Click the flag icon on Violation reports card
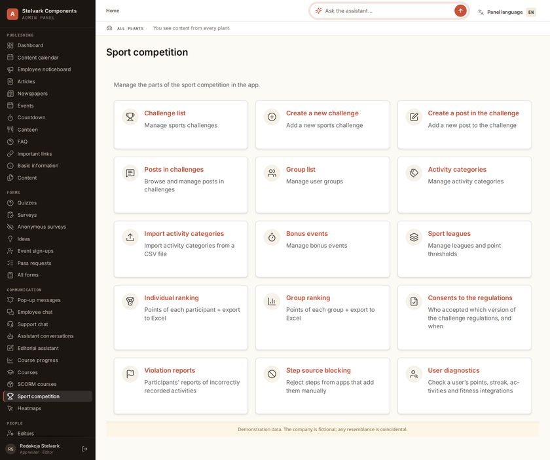 (130, 374)
